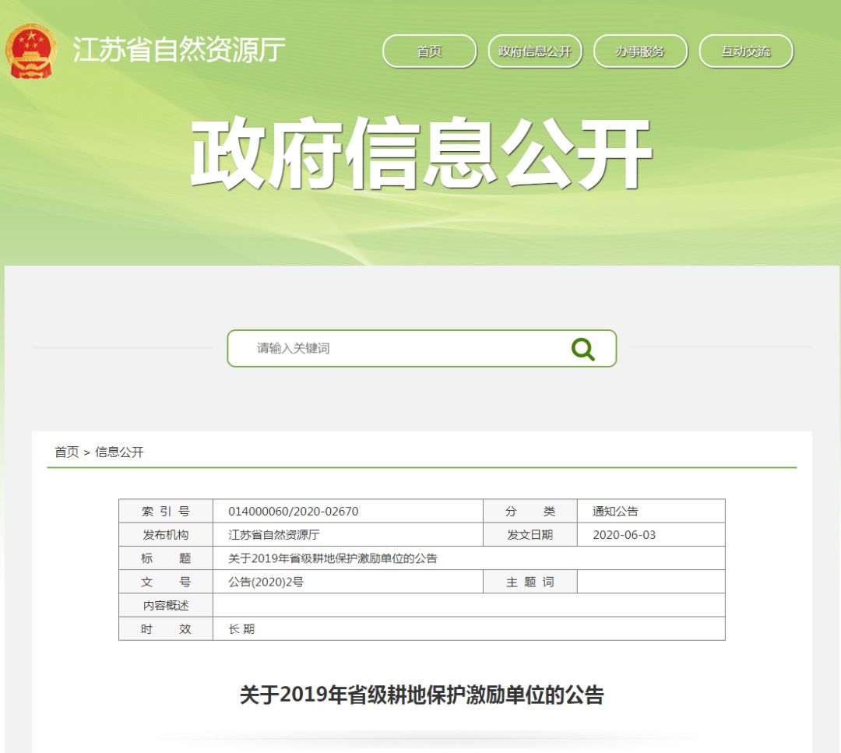Viewport: 841px width, 753px height.
Task: Go to 首页 in the breadcrumb
Action: (x=66, y=452)
